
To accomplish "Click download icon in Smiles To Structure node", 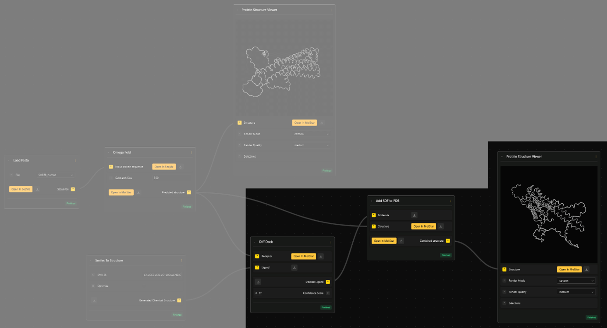I will (x=94, y=300).
